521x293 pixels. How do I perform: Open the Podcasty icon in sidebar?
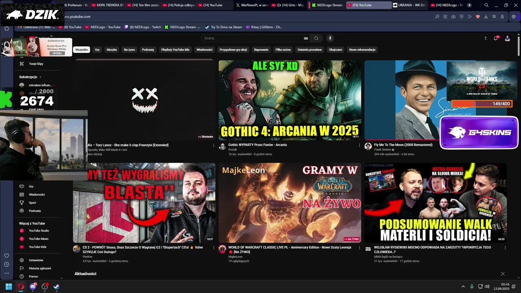[22, 211]
